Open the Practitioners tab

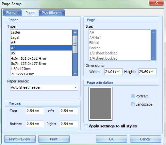pyautogui.click(x=52, y=13)
